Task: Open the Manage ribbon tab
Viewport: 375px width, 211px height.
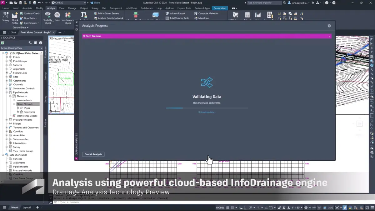Action: click(72, 8)
